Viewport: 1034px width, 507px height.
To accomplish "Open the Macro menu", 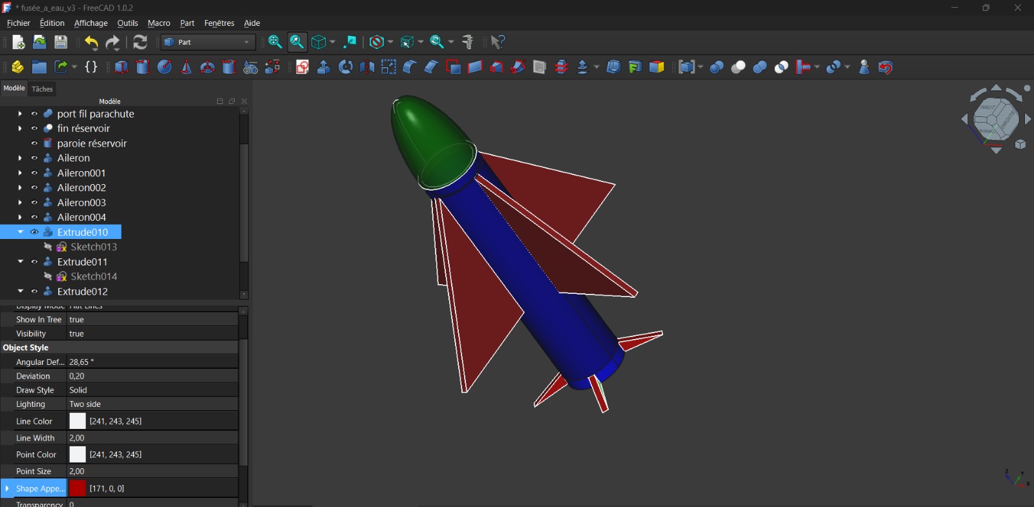I will (x=159, y=23).
